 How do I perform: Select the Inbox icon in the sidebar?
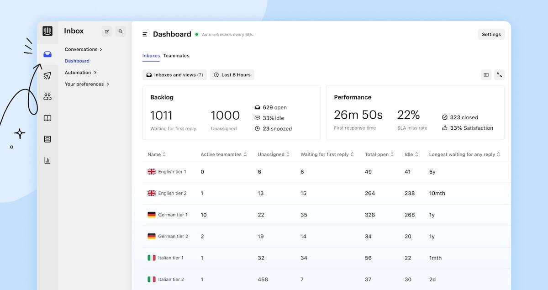47,54
